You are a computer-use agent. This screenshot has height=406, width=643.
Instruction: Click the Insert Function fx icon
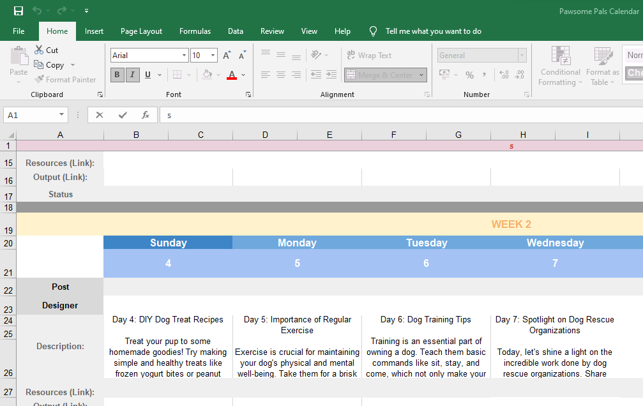(x=145, y=116)
